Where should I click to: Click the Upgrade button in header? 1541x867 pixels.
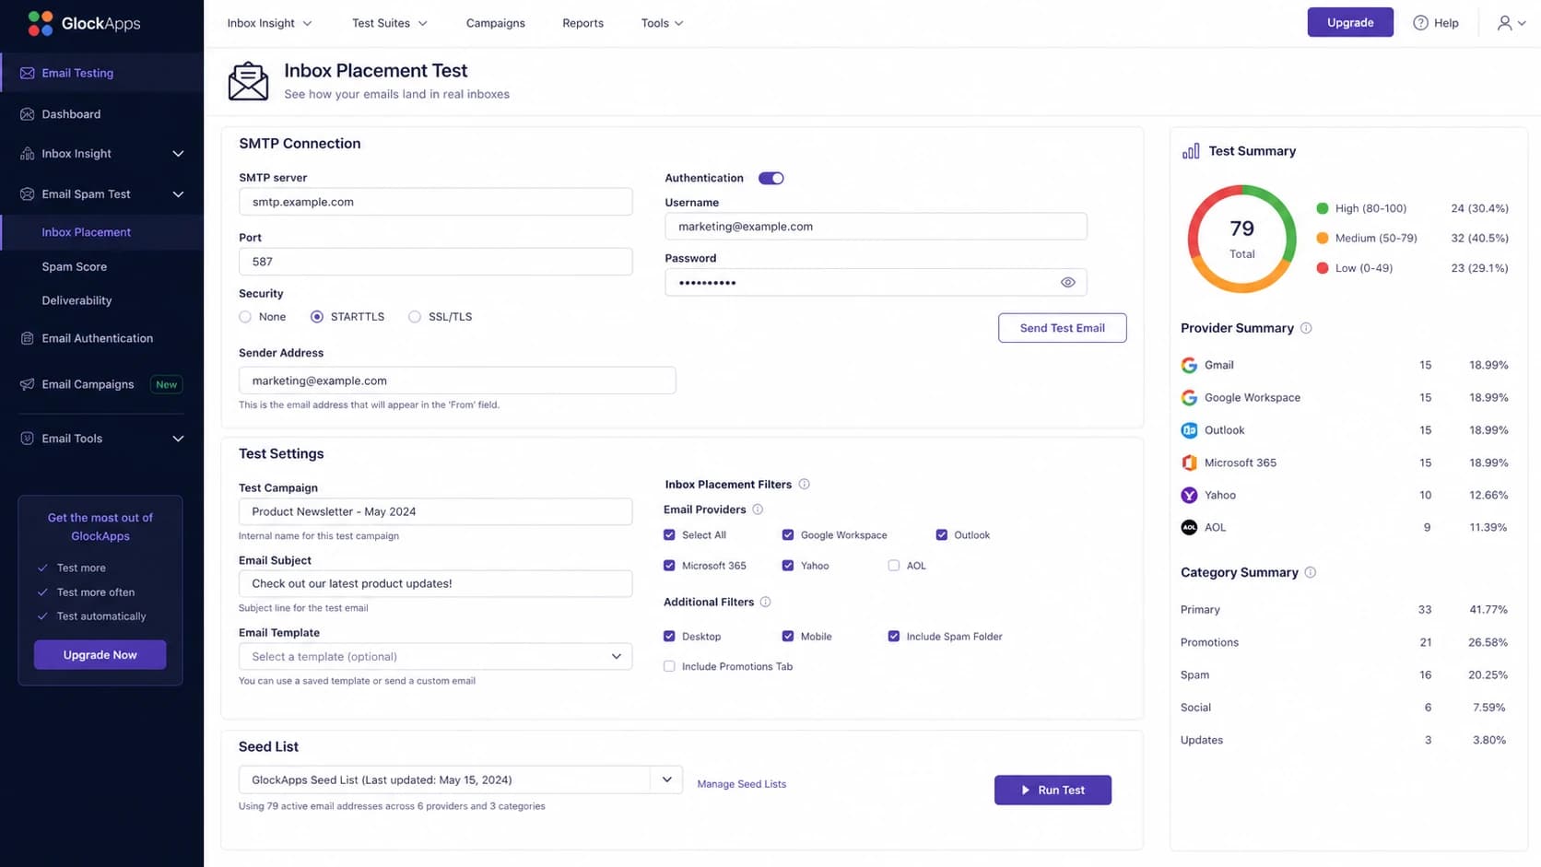tap(1350, 23)
